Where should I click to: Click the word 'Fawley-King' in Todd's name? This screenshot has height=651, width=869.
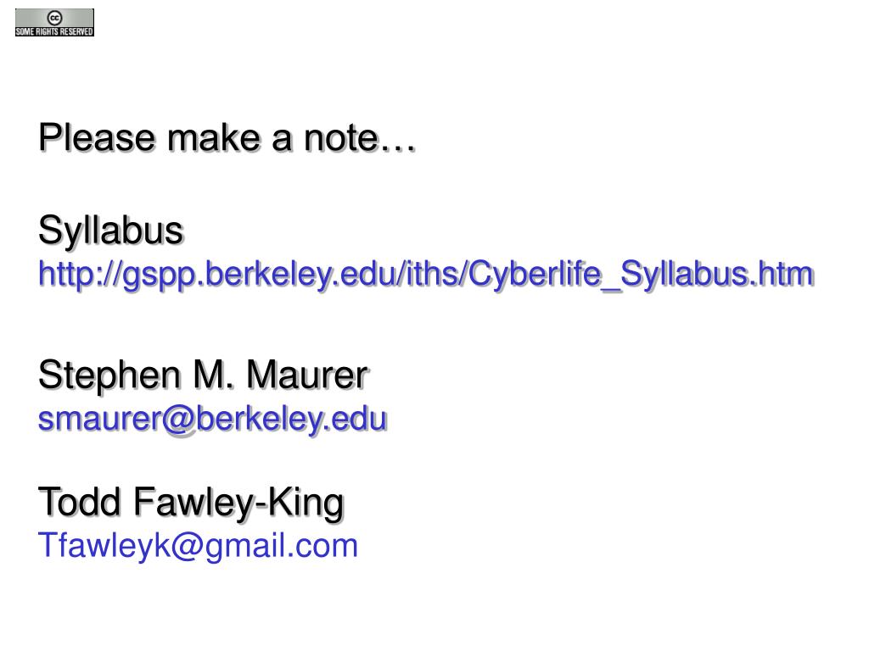[238, 503]
